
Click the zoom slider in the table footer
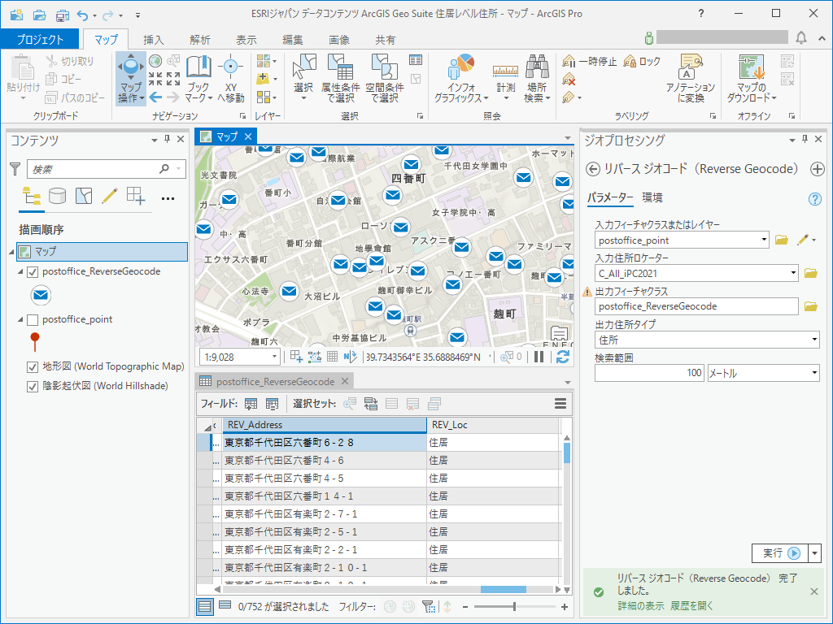pos(514,606)
